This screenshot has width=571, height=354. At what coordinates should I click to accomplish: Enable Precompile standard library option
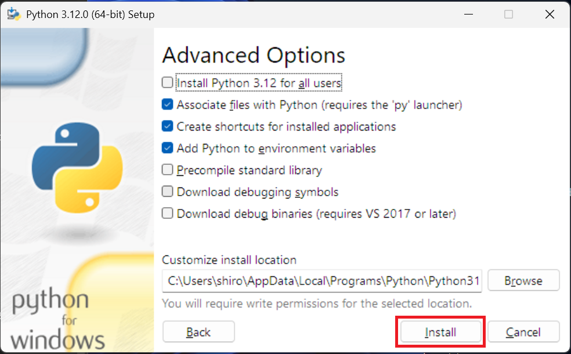(168, 169)
